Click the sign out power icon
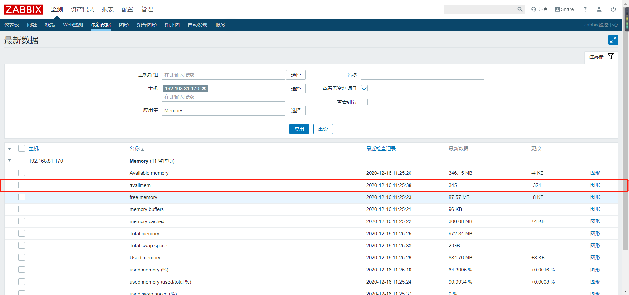The width and height of the screenshot is (629, 295). [x=613, y=9]
